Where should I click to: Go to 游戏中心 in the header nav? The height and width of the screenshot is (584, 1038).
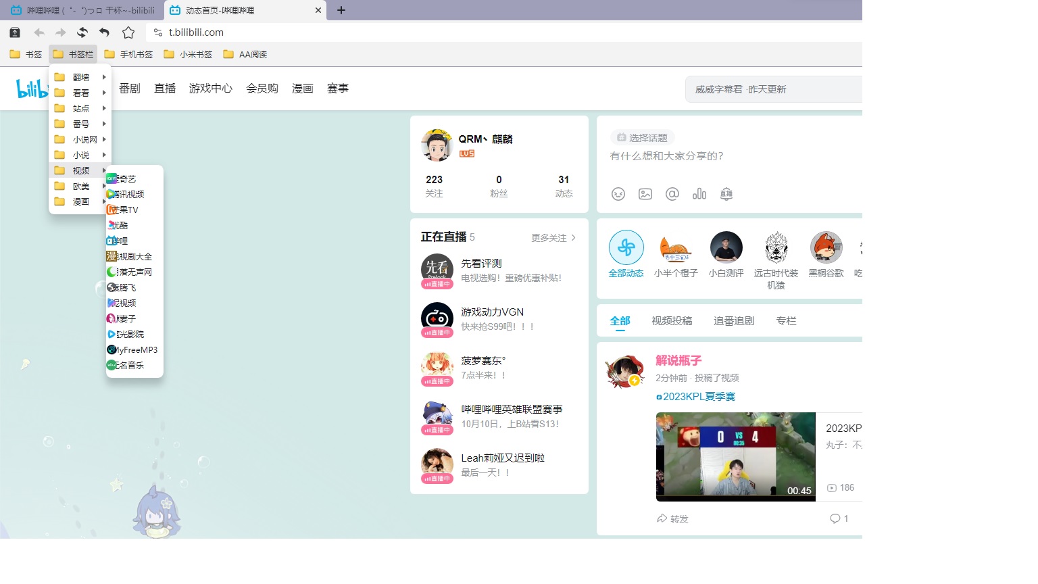coord(211,88)
